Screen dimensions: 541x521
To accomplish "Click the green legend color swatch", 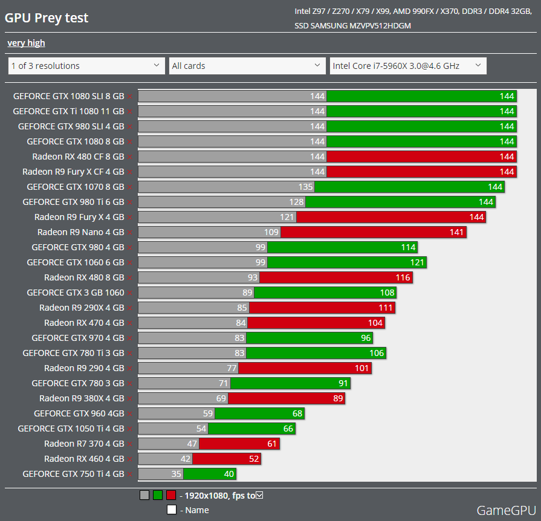I will pyautogui.click(x=158, y=496).
